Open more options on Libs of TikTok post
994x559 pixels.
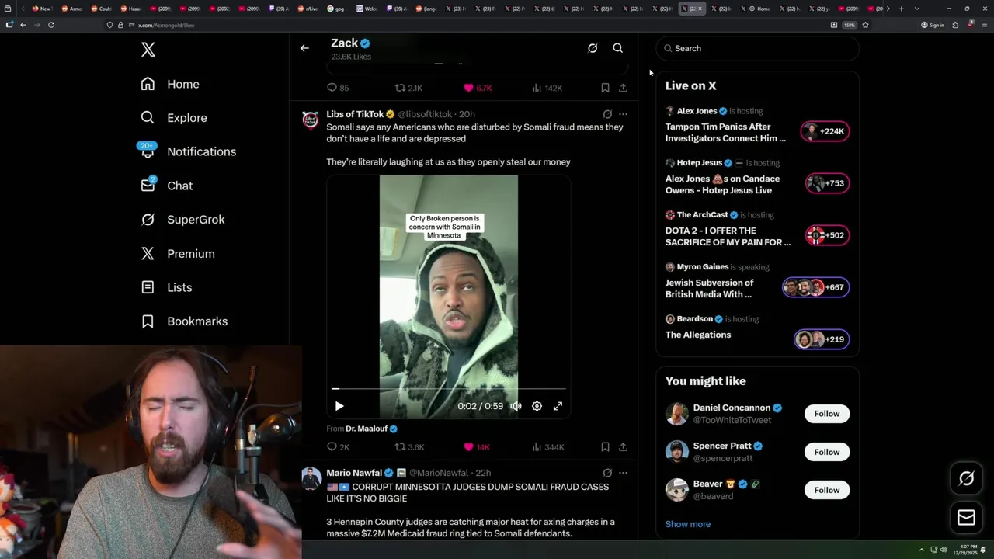coord(623,114)
